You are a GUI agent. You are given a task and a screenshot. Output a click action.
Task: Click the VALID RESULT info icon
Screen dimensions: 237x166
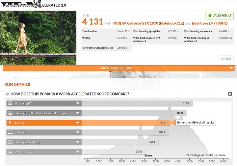coord(210,15)
